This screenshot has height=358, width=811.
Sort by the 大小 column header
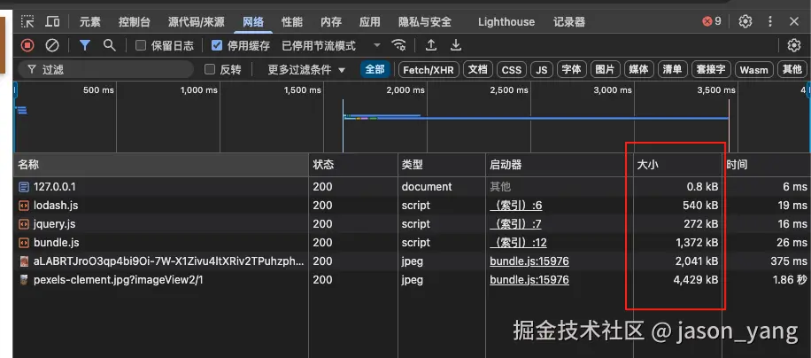[x=677, y=165]
